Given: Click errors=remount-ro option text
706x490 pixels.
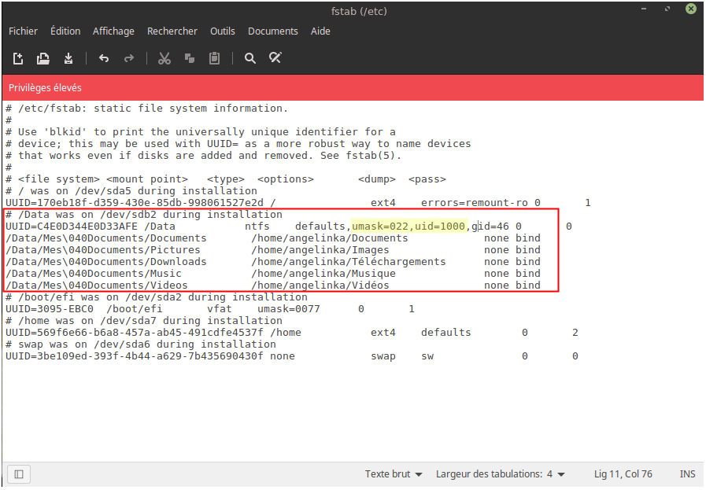Looking at the screenshot, I should (x=474, y=203).
